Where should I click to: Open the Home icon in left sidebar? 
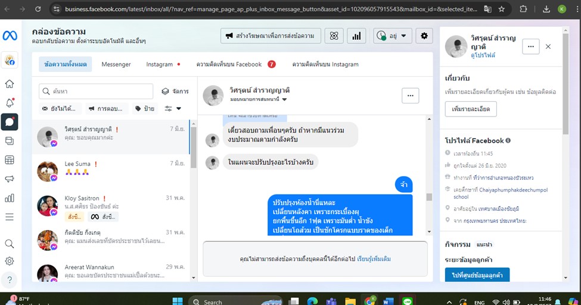9,84
